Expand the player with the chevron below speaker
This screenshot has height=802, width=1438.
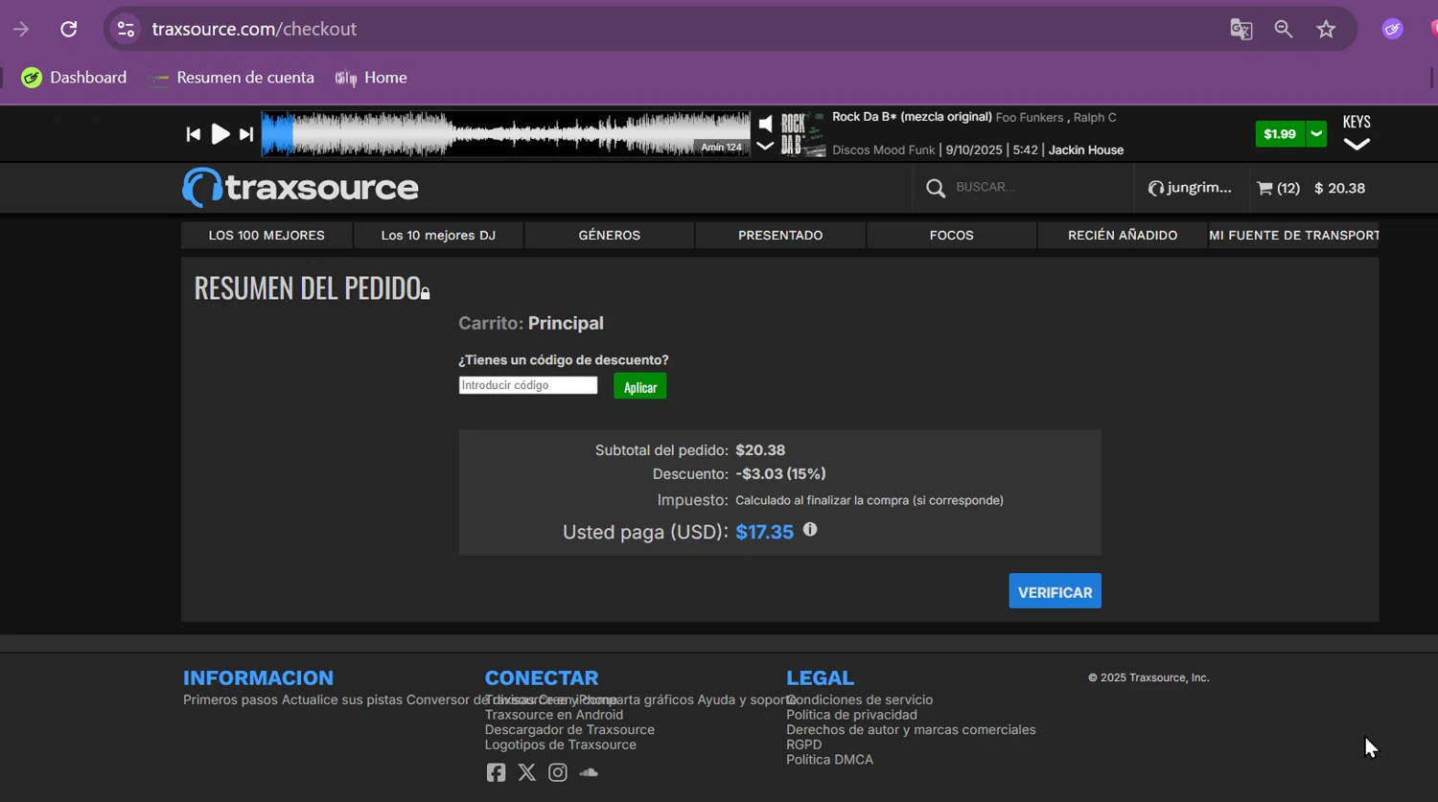click(765, 147)
